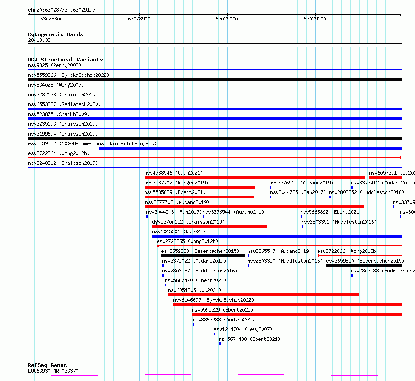Click nsv5667470 (Ebert2021) label

click(x=195, y=280)
